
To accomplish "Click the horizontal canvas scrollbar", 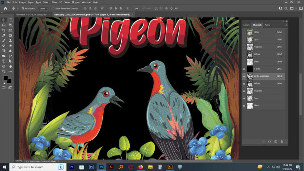I will pos(188,161).
